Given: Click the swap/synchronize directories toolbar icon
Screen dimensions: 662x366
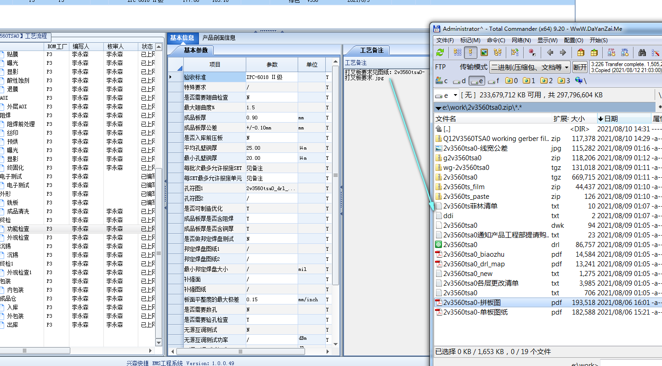Looking at the screenshot, I should pyautogui.click(x=515, y=52).
